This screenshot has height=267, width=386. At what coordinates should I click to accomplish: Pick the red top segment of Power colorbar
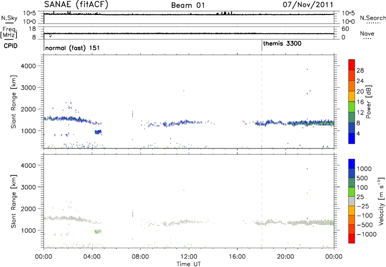point(352,65)
